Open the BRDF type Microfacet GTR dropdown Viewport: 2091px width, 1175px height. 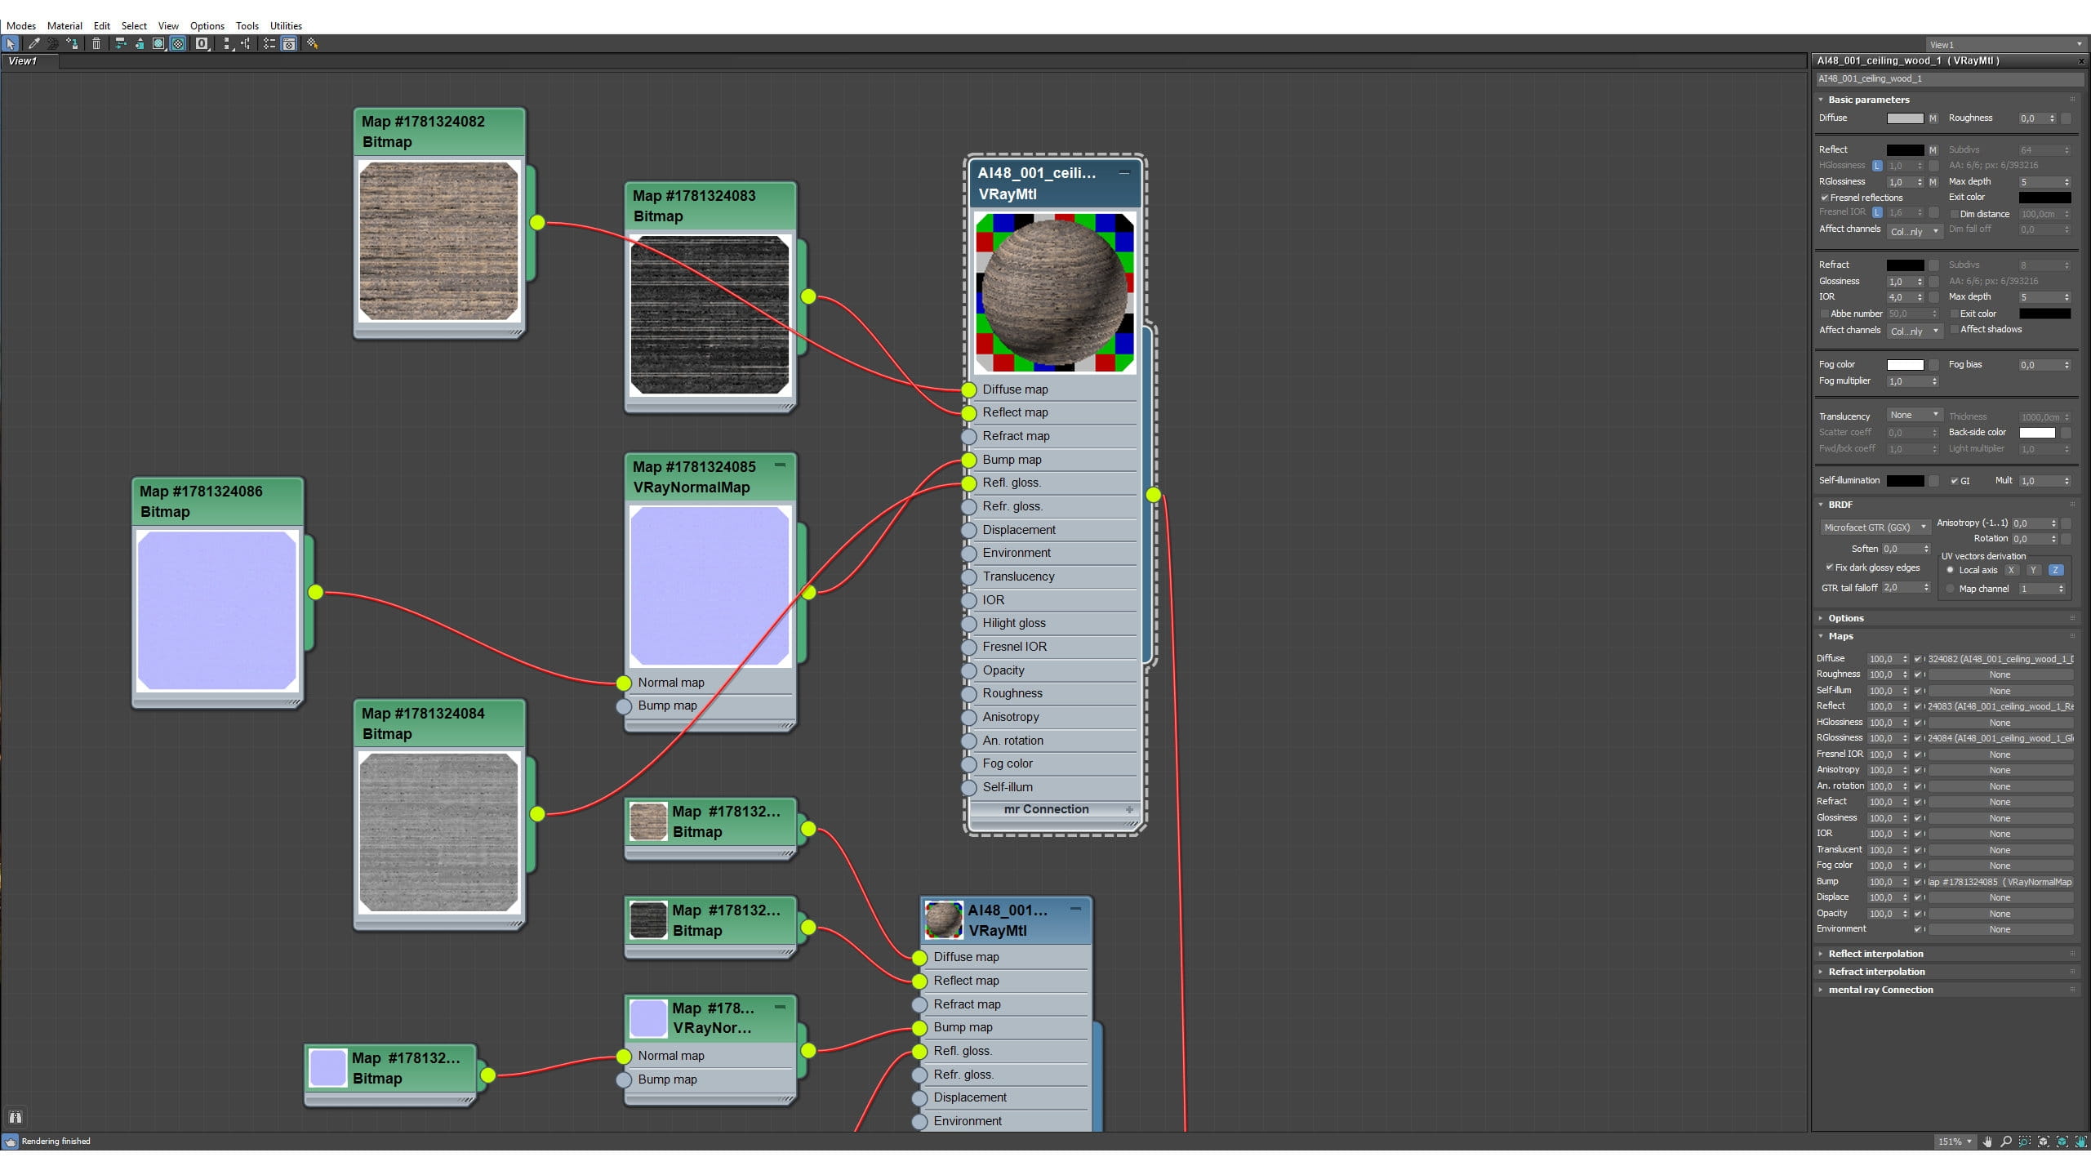pos(1875,527)
